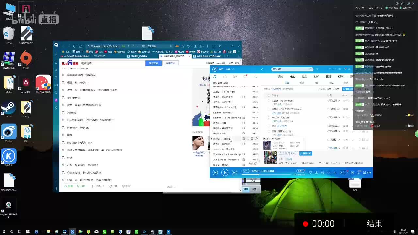
Task: Select Westlife - You Raise Me Up in playlist
Action: click(227, 154)
